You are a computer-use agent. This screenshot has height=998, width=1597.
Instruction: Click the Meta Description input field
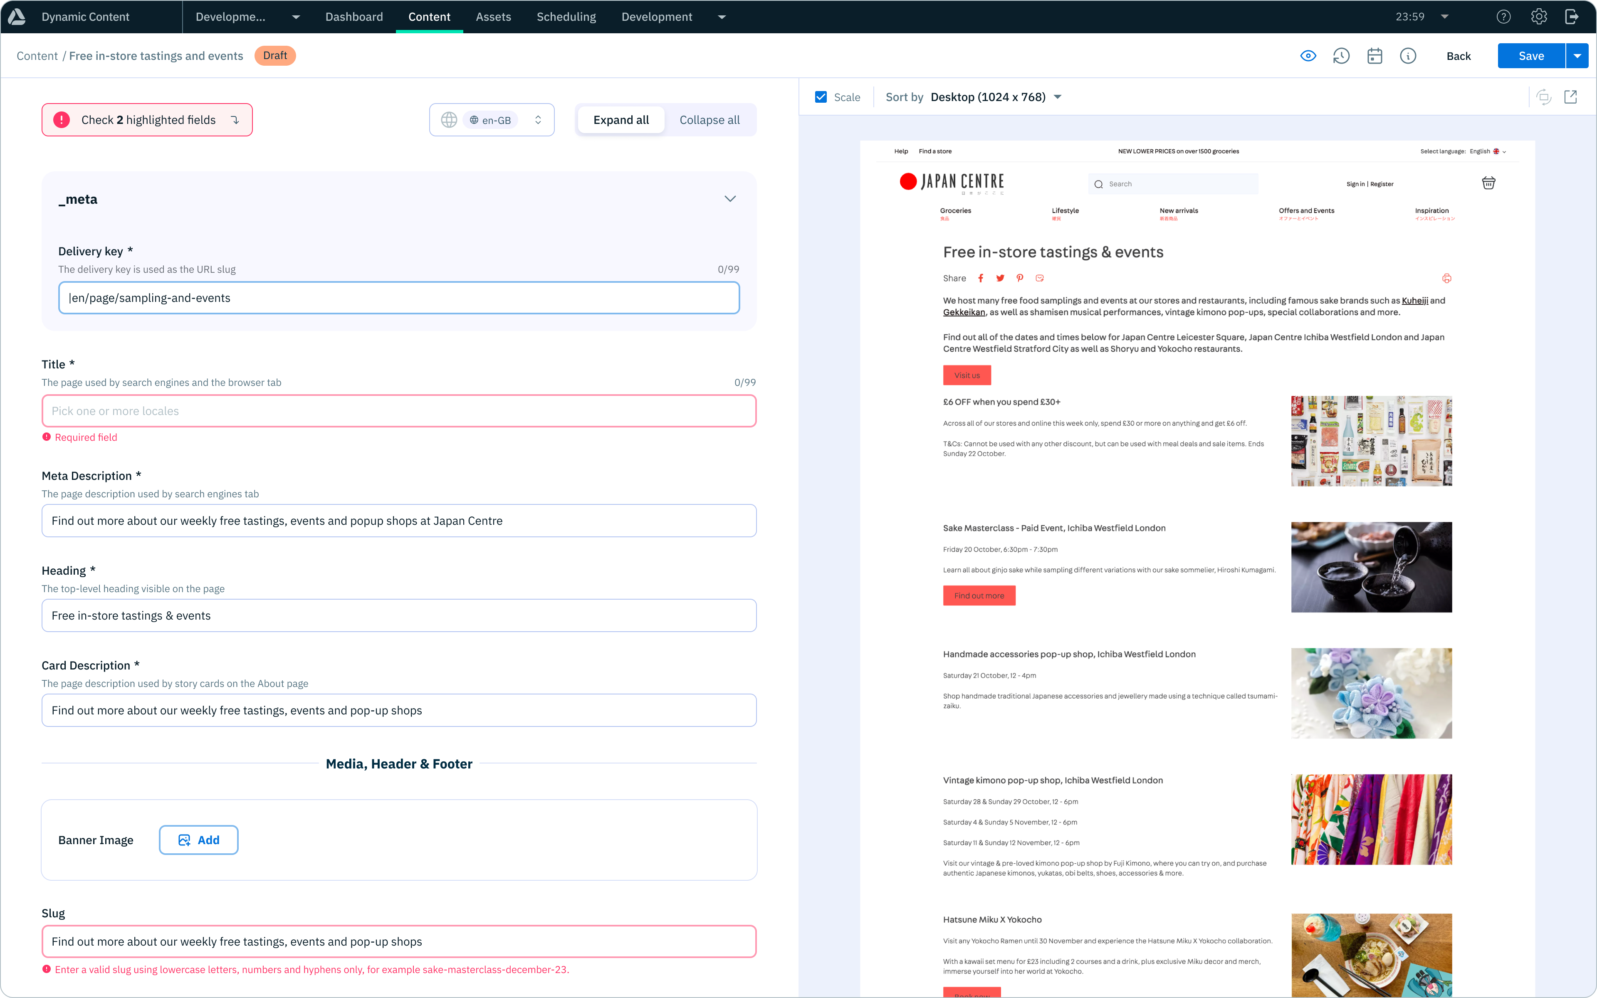(398, 521)
